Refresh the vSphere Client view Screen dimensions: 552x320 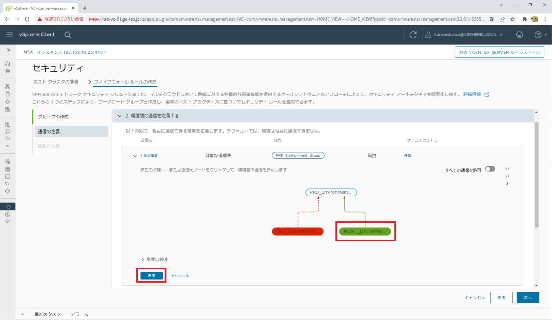(413, 34)
